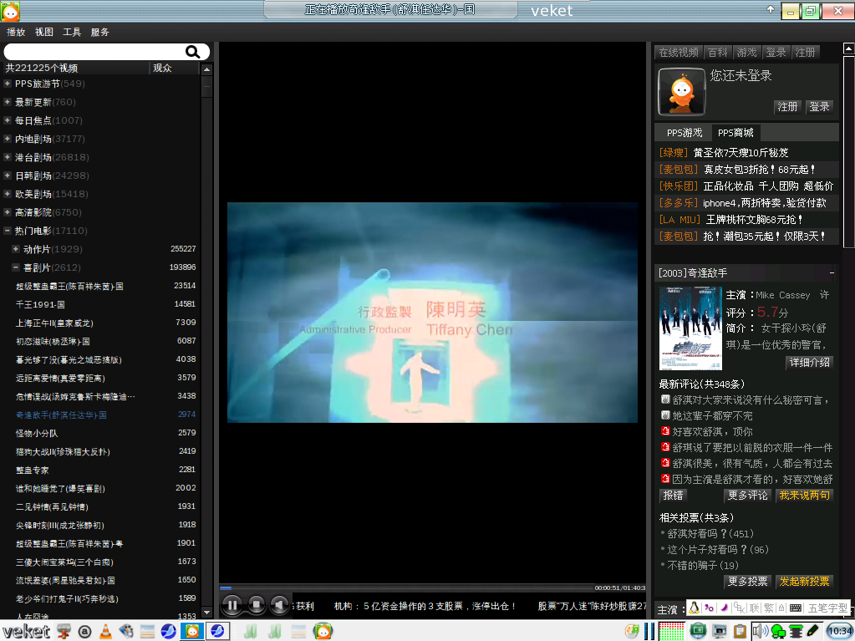Expand the 欧美剧场 category
The width and height of the screenshot is (855, 641).
7,194
